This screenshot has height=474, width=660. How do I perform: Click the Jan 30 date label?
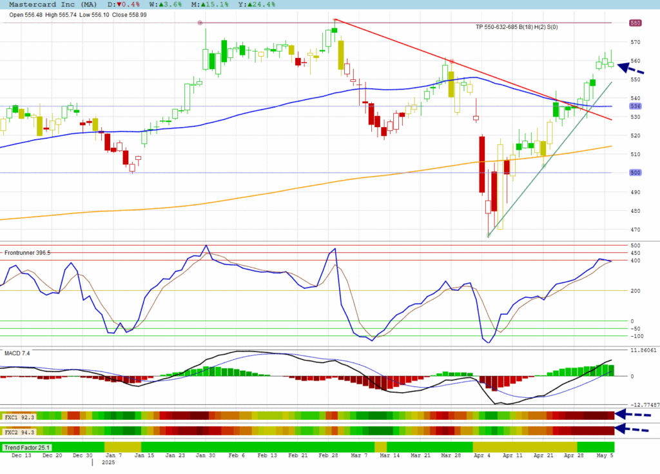[206, 455]
